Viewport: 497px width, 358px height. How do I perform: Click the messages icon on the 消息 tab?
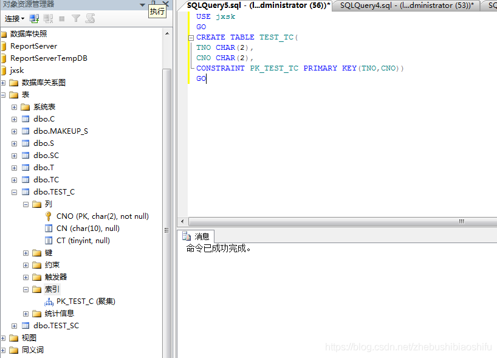point(187,236)
